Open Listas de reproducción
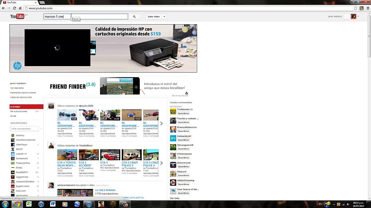Image resolution: width=371 pixels, height=208 pixels. (x=21, y=97)
